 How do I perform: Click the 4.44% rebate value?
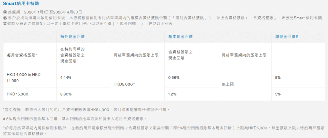click(x=66, y=77)
